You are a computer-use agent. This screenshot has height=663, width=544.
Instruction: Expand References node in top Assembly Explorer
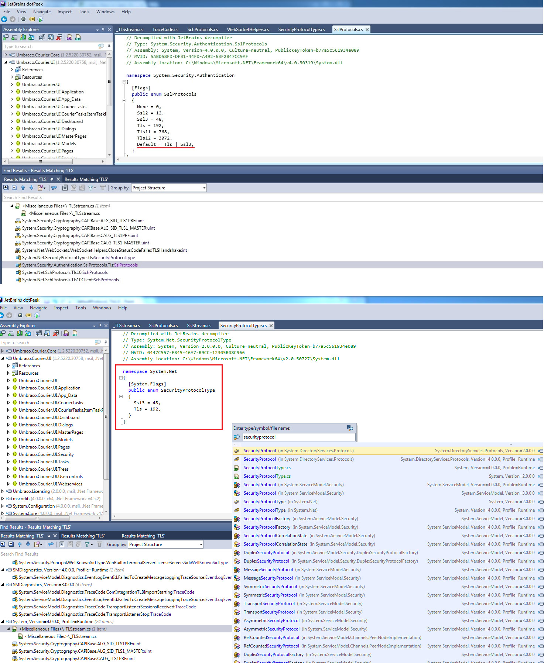point(11,69)
